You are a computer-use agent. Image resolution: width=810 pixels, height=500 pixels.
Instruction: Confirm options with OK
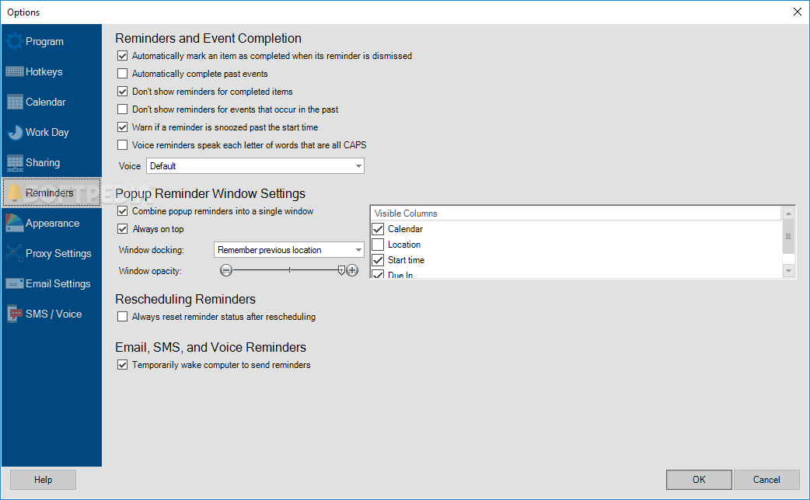[699, 480]
